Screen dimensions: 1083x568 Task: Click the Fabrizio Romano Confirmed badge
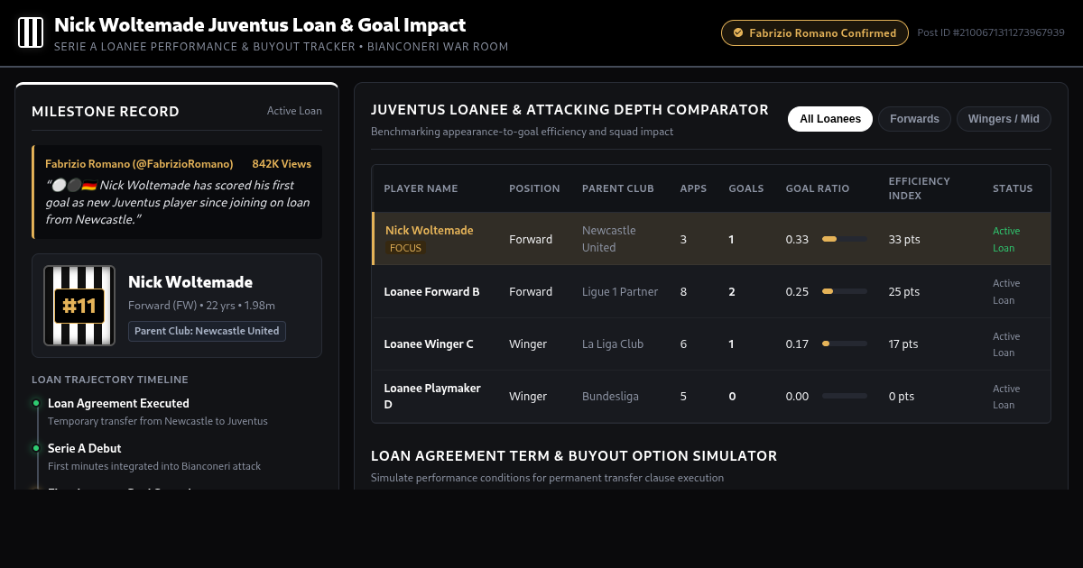pyautogui.click(x=815, y=33)
